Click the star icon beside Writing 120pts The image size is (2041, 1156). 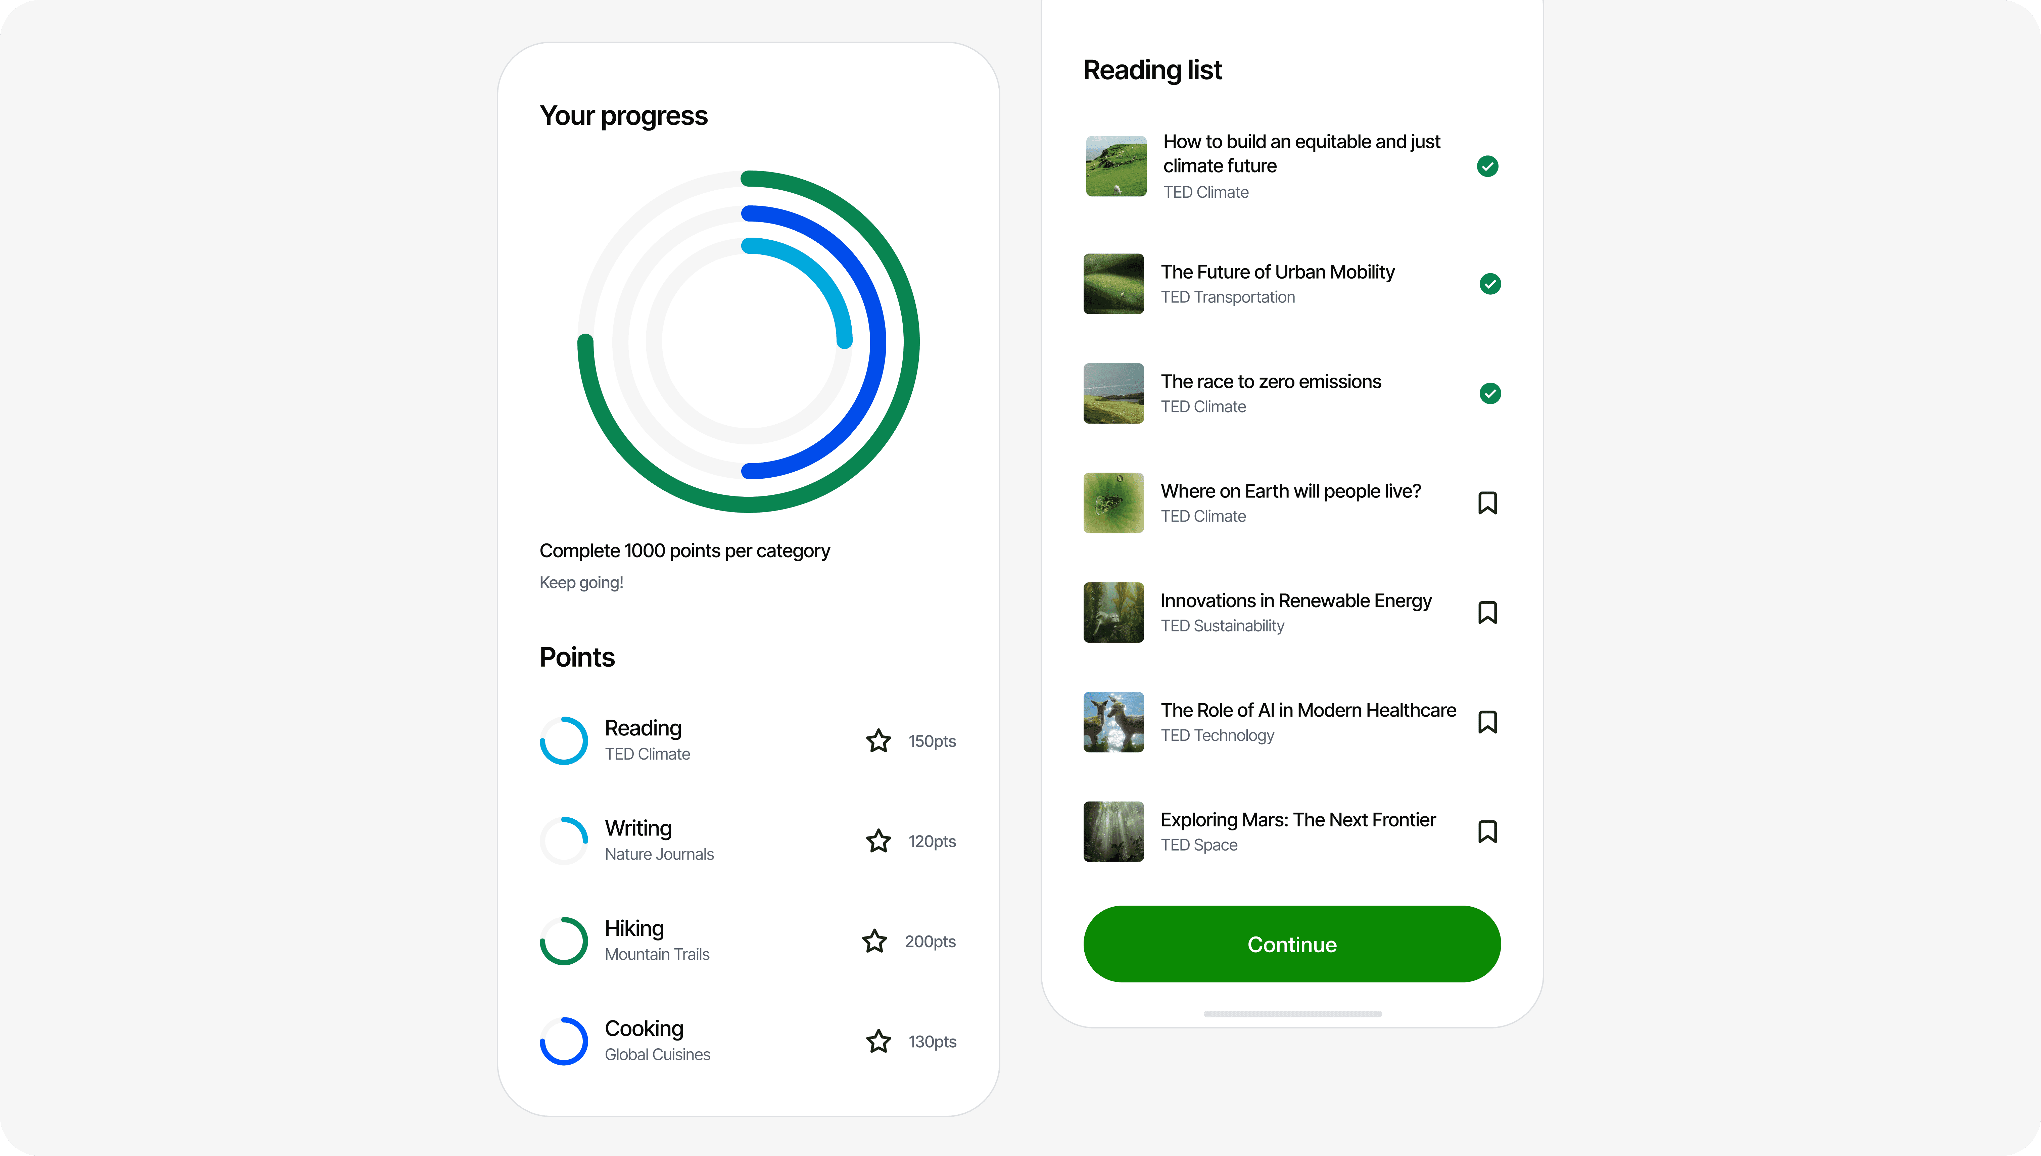pyautogui.click(x=878, y=841)
